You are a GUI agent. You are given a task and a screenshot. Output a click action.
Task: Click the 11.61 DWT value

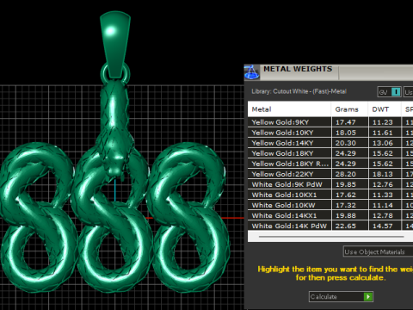(383, 133)
